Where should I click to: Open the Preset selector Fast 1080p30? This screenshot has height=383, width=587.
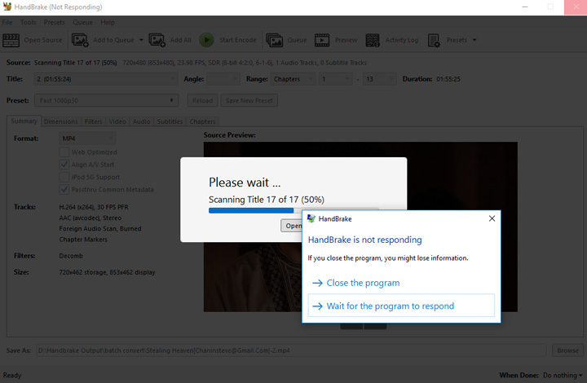click(x=106, y=100)
